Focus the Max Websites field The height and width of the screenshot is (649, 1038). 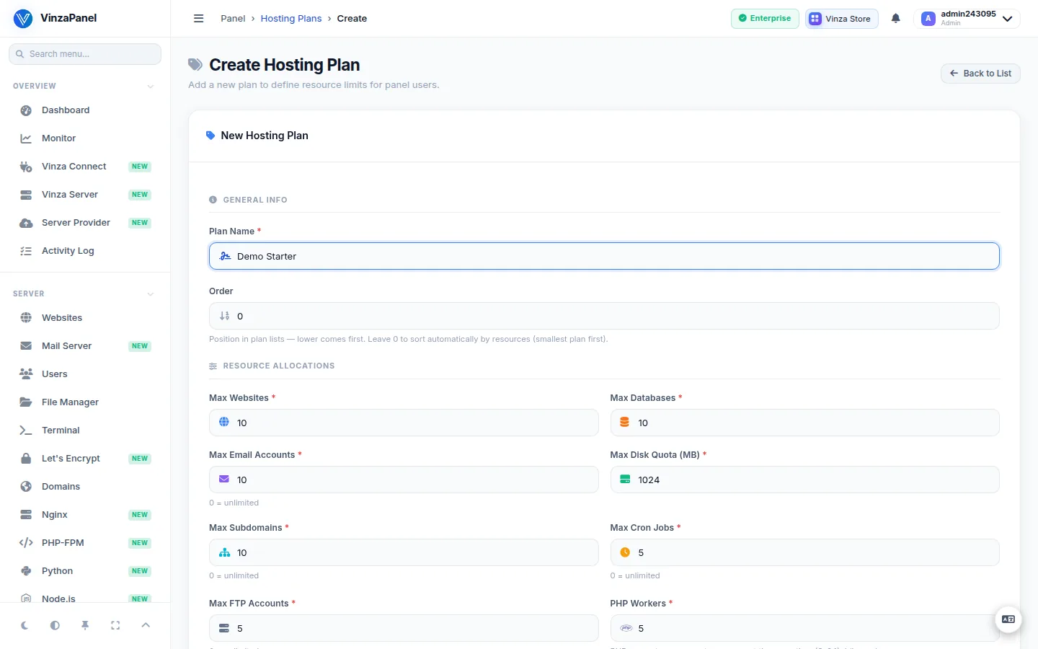pyautogui.click(x=404, y=423)
